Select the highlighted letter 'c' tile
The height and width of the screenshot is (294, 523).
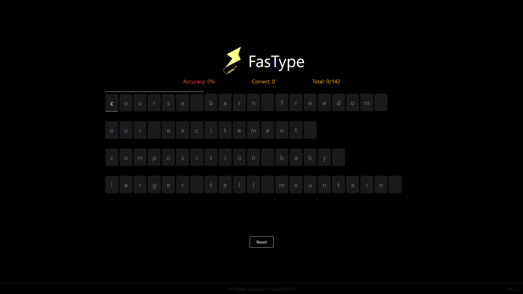click(111, 103)
